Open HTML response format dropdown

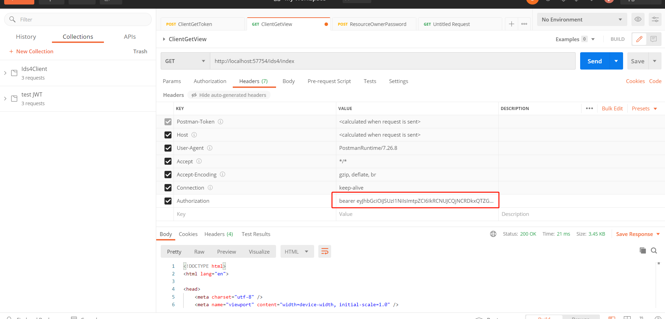click(297, 252)
